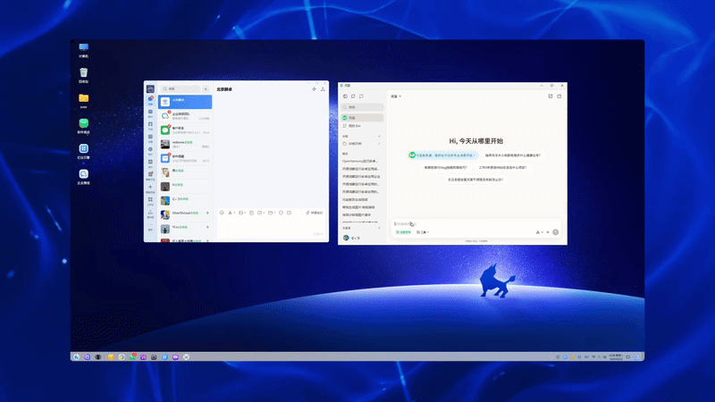Click the org-chart member icon in WeCom chat header
The width and height of the screenshot is (715, 402).
tap(323, 89)
